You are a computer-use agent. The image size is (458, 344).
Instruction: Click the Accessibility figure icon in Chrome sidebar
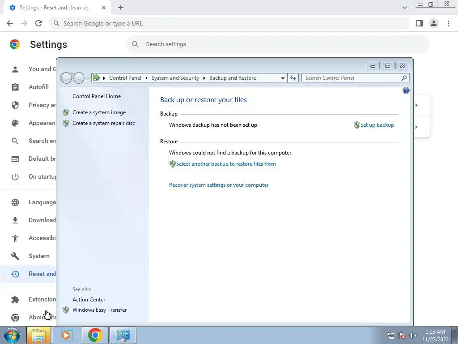pos(15,238)
